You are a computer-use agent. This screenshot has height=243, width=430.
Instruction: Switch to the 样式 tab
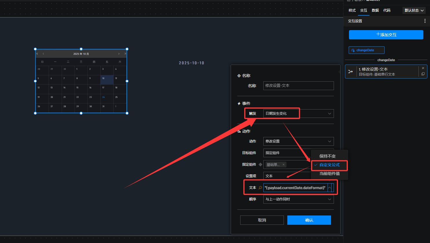pos(352,10)
